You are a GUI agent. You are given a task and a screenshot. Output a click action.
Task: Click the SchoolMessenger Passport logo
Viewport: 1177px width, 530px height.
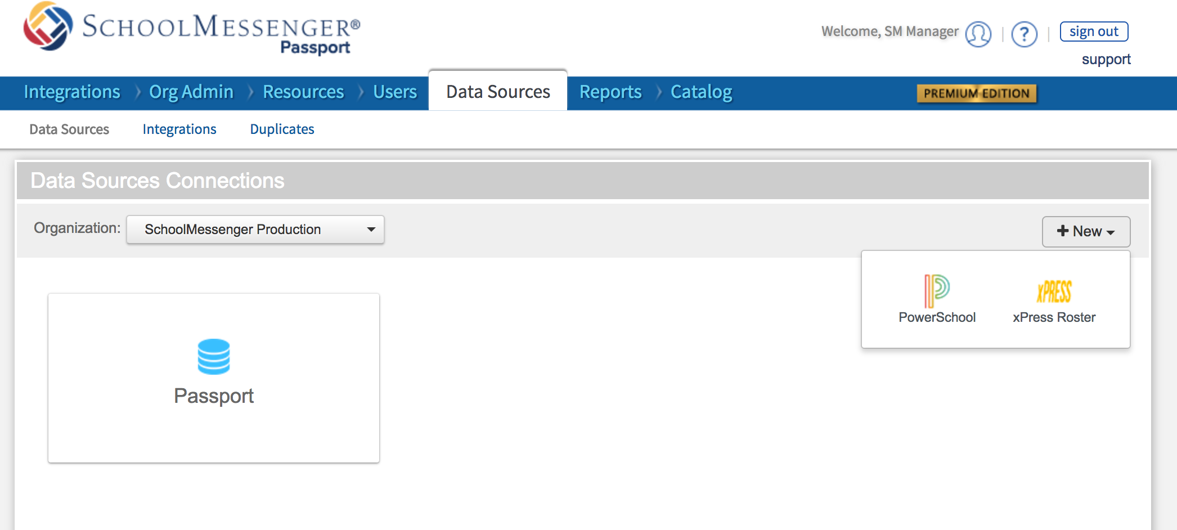(192, 29)
